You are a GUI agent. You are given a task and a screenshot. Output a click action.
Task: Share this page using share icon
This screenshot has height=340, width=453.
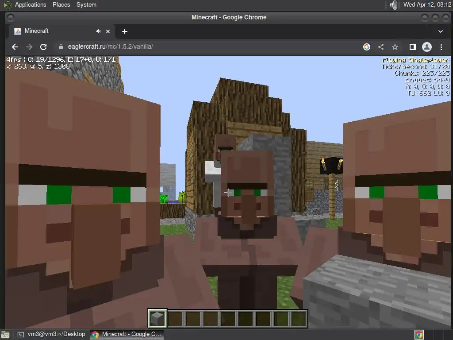pyautogui.click(x=381, y=47)
